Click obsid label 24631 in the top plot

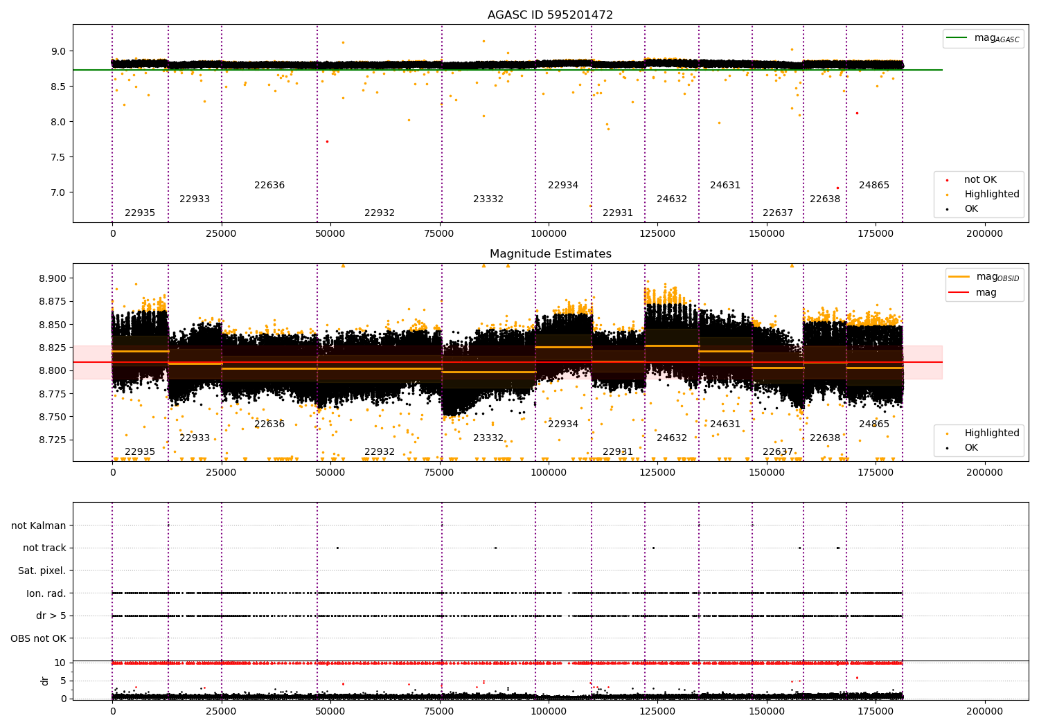pyautogui.click(x=725, y=186)
